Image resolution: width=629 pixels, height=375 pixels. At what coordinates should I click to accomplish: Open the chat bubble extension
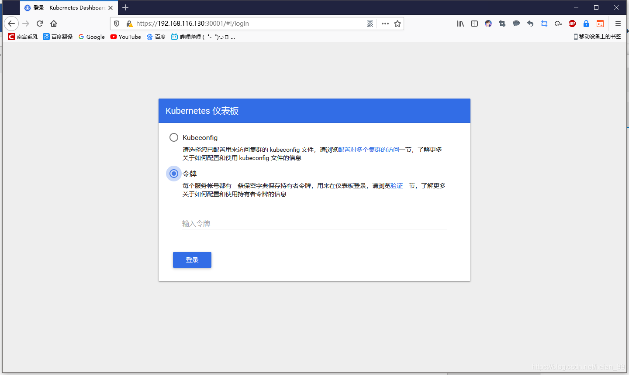click(516, 24)
